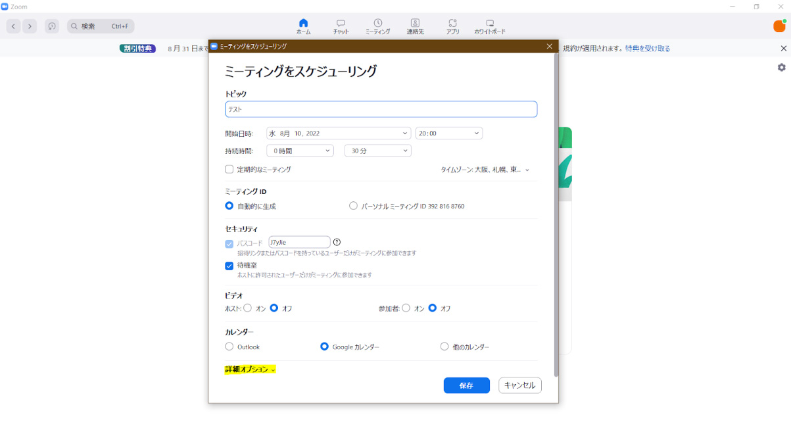Open the duration 30分 minutes dropdown
The image size is (791, 430).
pos(377,151)
